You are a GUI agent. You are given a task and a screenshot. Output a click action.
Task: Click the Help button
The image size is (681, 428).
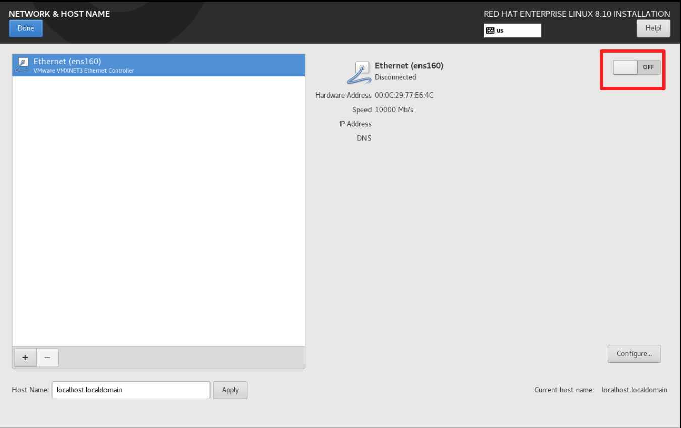click(653, 28)
